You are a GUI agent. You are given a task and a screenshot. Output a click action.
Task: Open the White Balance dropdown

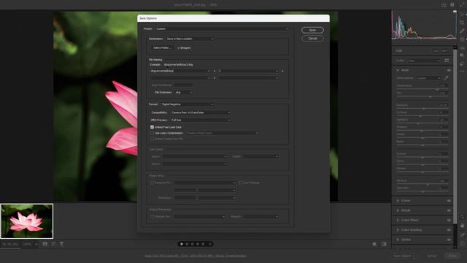point(428,78)
